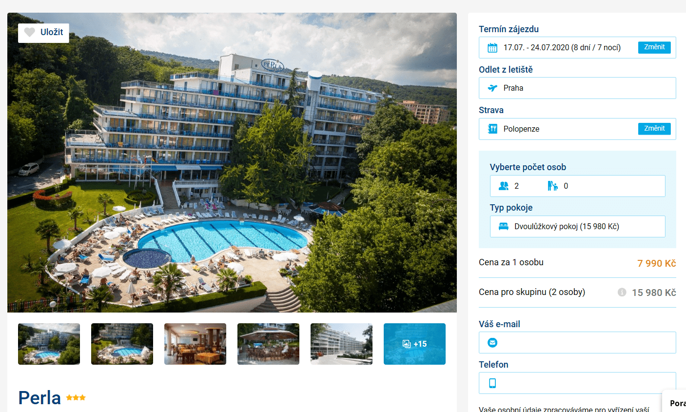Viewport: 686px width, 412px height.
Task: Click the info icon beside group price
Action: (x=622, y=292)
